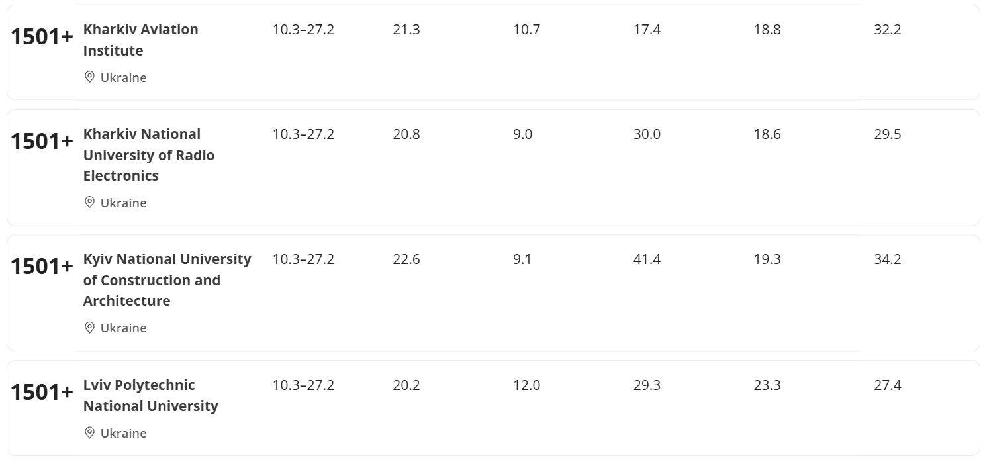985x462 pixels.
Task: Click the 22.6 score in Kyiv row
Action: click(406, 259)
